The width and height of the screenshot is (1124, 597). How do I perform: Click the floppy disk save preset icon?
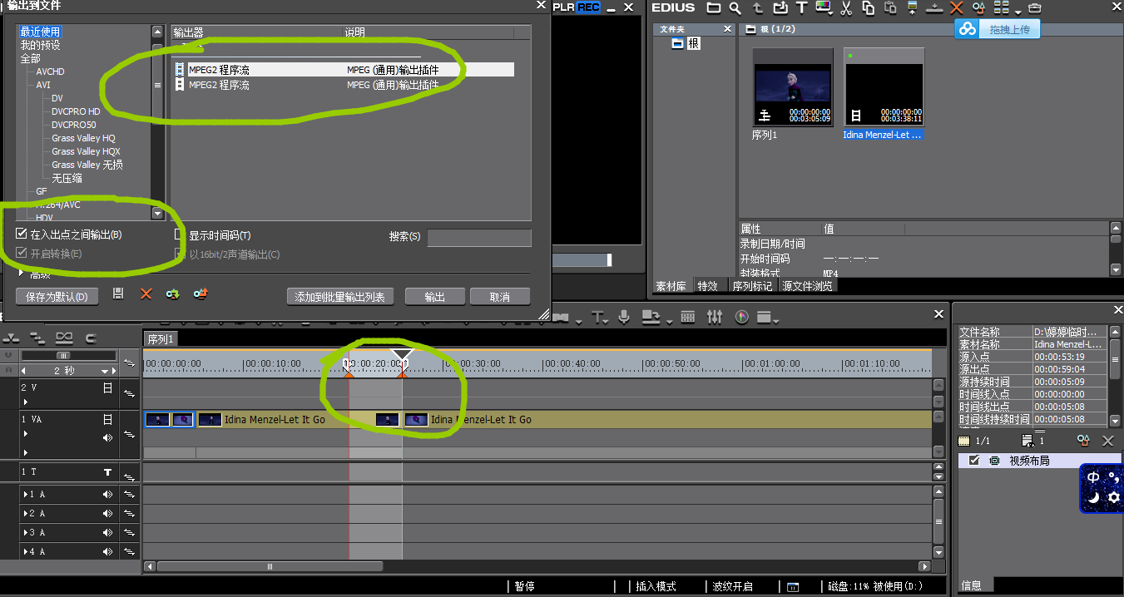point(118,294)
